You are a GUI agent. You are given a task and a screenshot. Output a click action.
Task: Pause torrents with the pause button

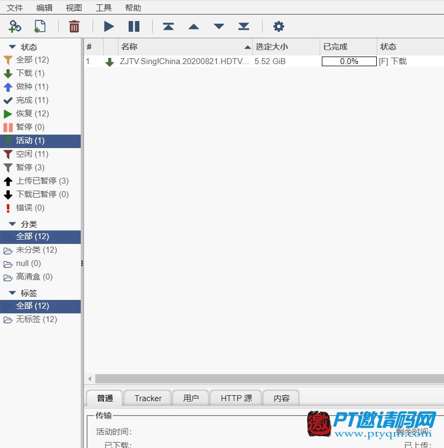134,26
